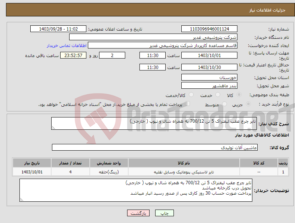Click the row number cell 1

tap(283, 172)
